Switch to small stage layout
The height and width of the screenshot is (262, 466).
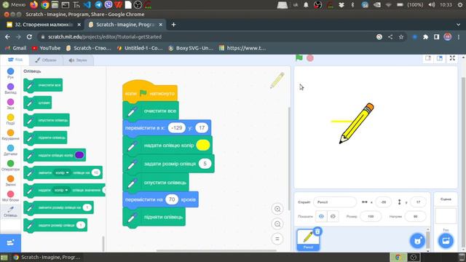pyautogui.click(x=428, y=58)
